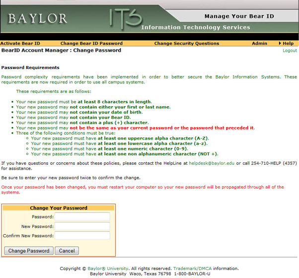Image resolution: width=299 pixels, height=278 pixels.
Task: Click the Confirm New Password field
Action: tap(82, 235)
